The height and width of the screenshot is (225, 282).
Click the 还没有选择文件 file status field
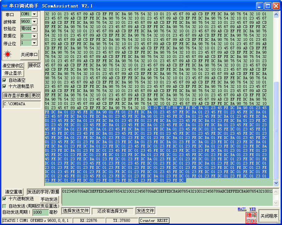click(112, 211)
